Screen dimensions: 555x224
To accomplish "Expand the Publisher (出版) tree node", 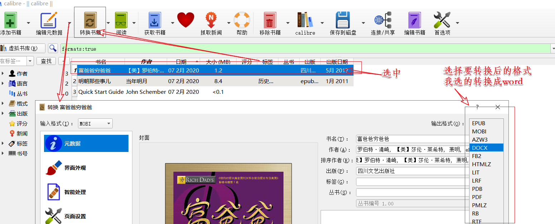I will (x=3, y=113).
